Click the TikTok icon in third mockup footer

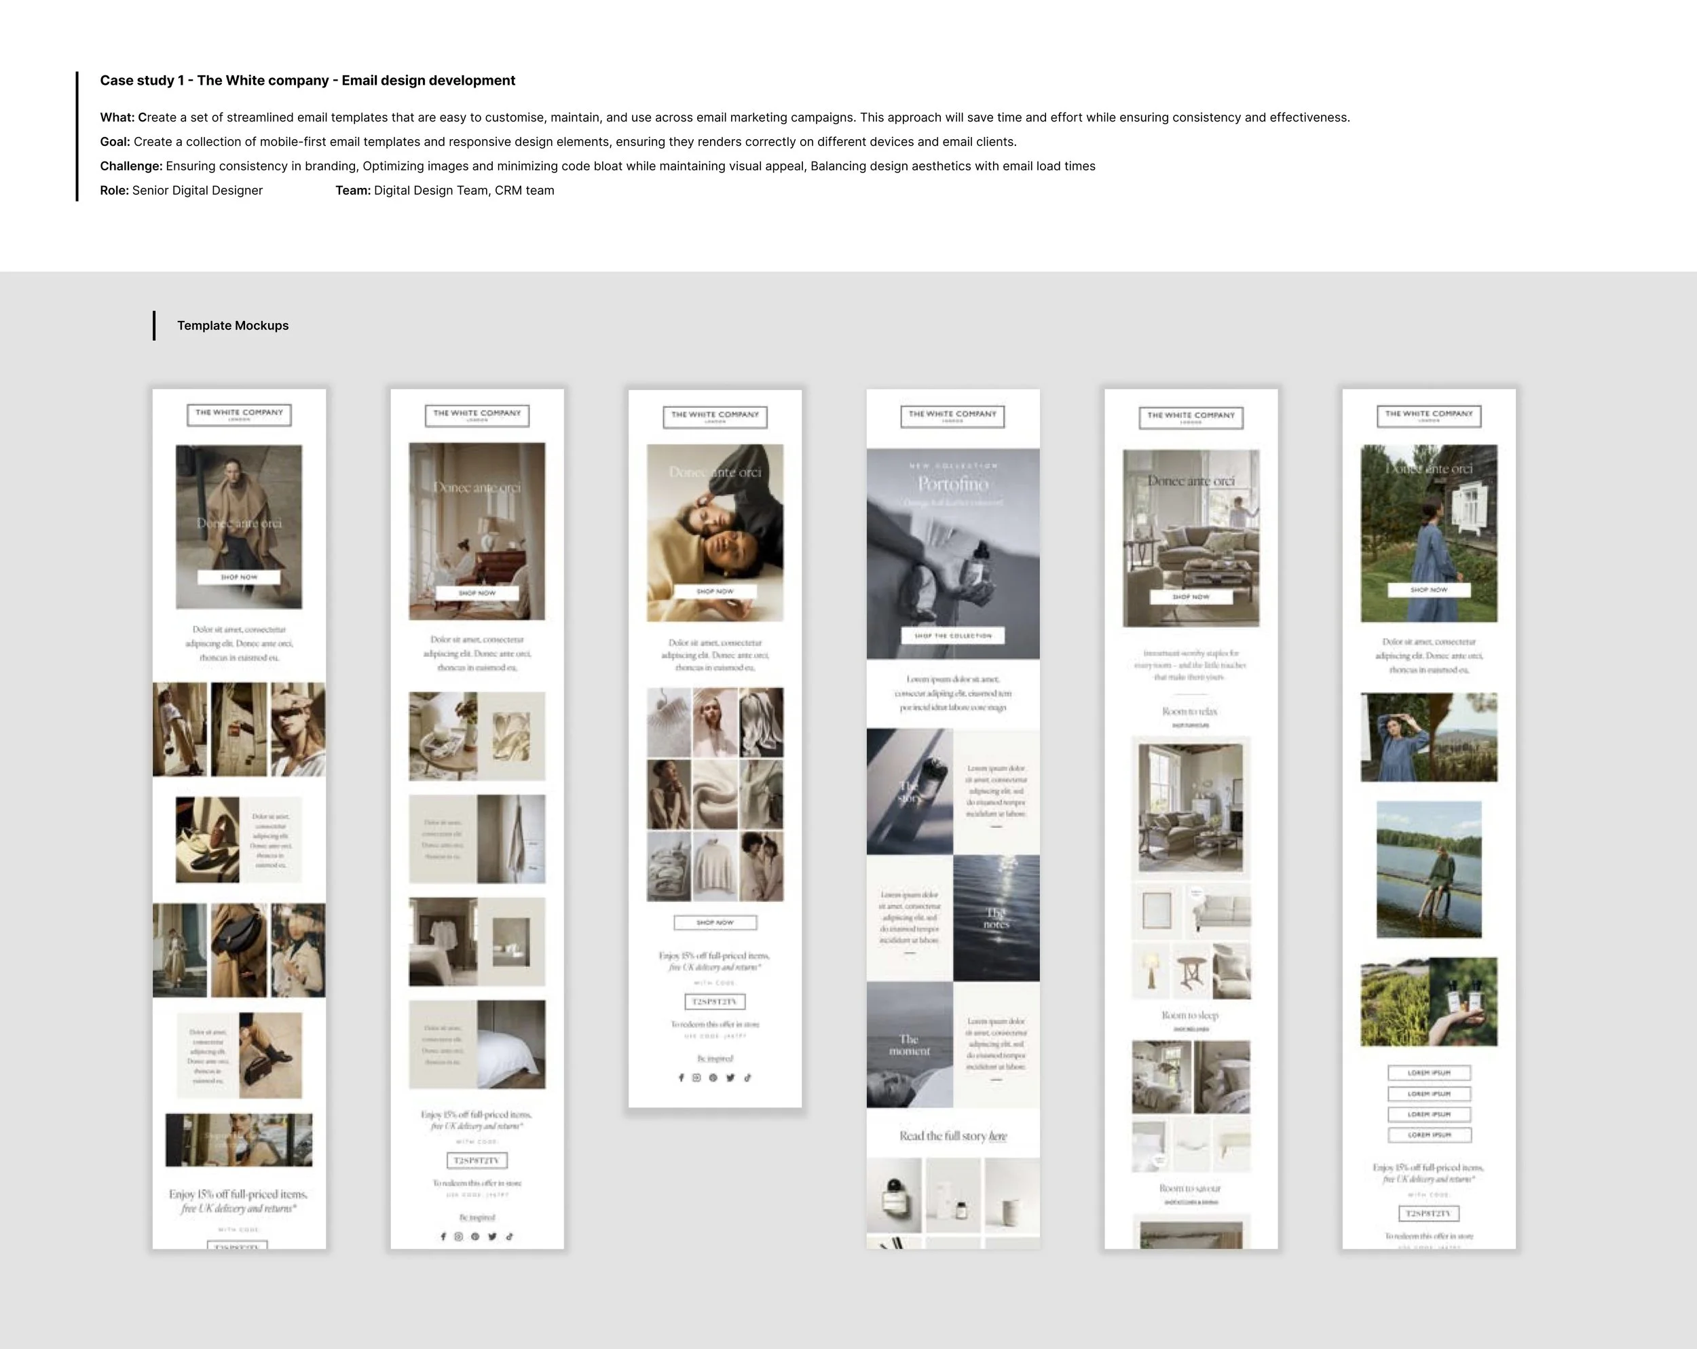click(748, 1078)
